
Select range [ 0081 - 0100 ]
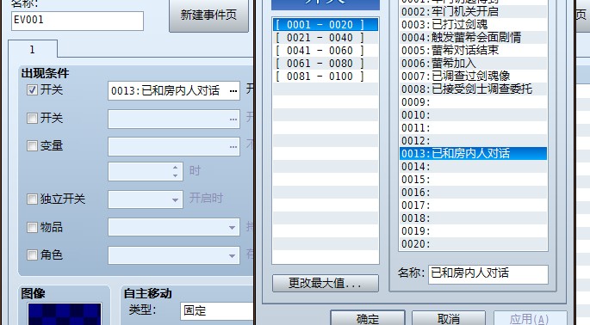coord(326,77)
